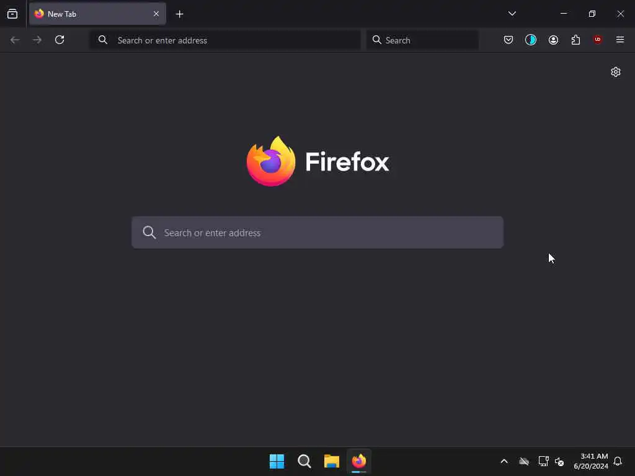Go forward one page

click(x=37, y=40)
